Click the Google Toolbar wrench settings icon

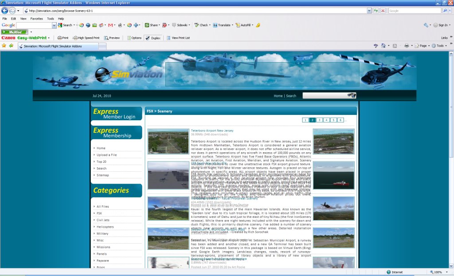pos(426,25)
